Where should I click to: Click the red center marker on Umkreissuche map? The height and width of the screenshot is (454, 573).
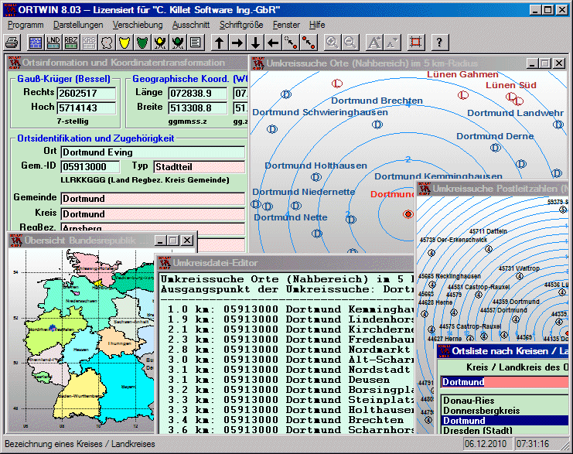408,213
